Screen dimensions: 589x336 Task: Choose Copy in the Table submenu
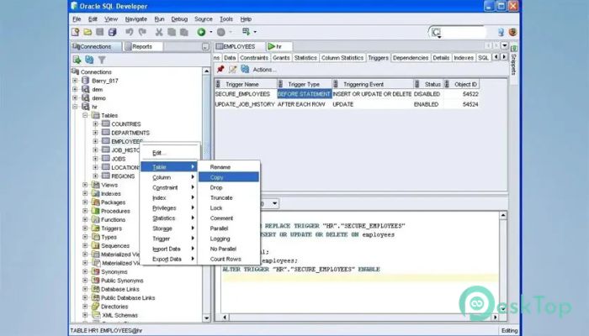[228, 177]
